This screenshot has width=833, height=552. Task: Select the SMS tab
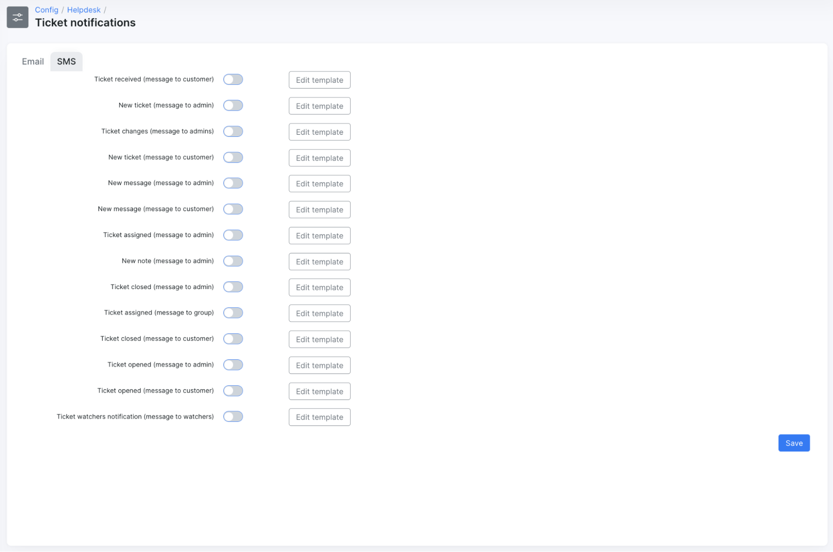[66, 61]
